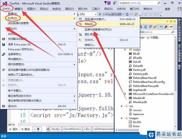182x139 pixels.
Task: Open the 调试(D) menu
Action: (69, 9)
